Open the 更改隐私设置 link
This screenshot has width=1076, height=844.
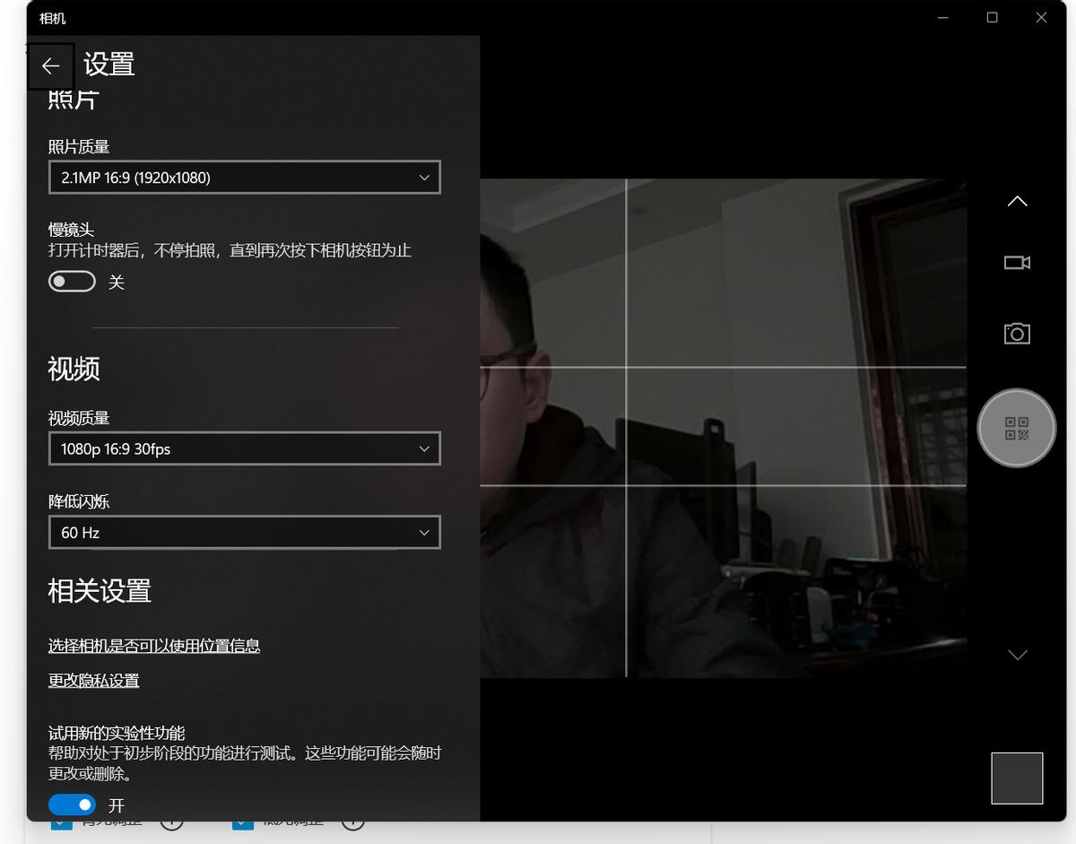click(94, 681)
